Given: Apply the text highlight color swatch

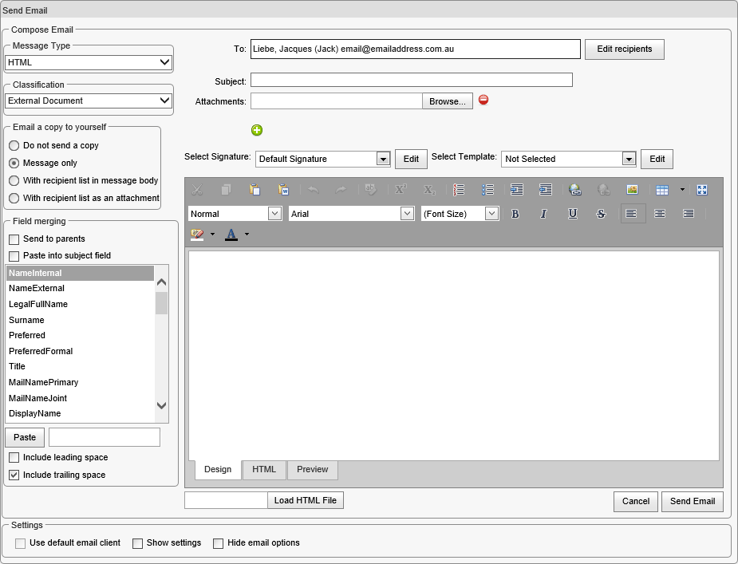Looking at the screenshot, I should coord(197,234).
